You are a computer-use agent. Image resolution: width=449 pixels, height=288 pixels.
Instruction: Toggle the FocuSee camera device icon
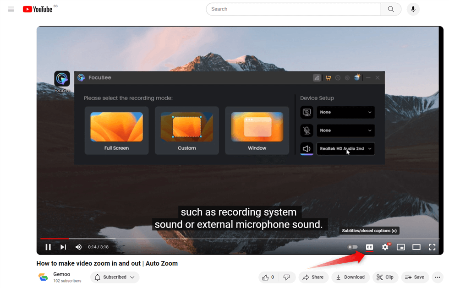[307, 112]
